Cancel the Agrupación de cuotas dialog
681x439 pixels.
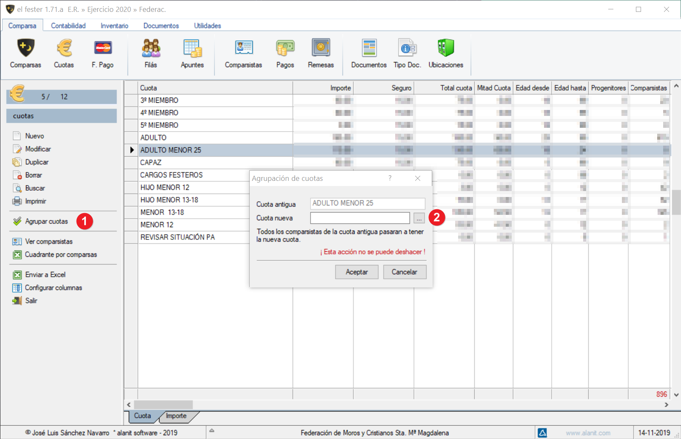[x=404, y=272]
